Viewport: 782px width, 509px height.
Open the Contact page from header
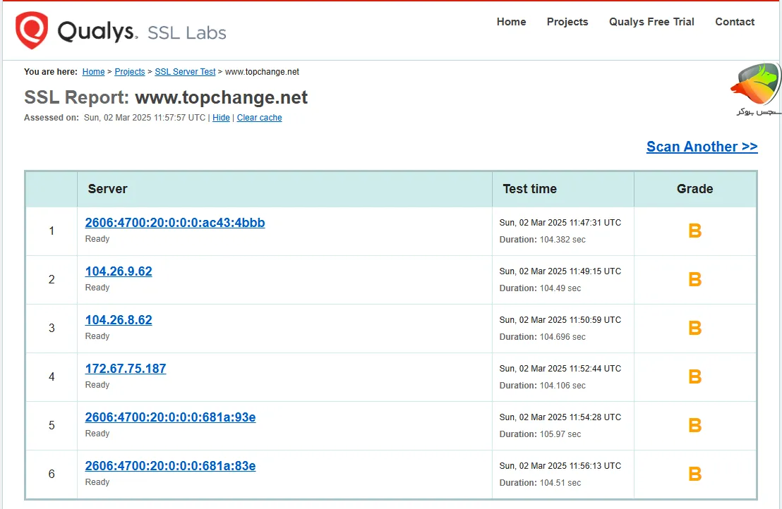735,22
